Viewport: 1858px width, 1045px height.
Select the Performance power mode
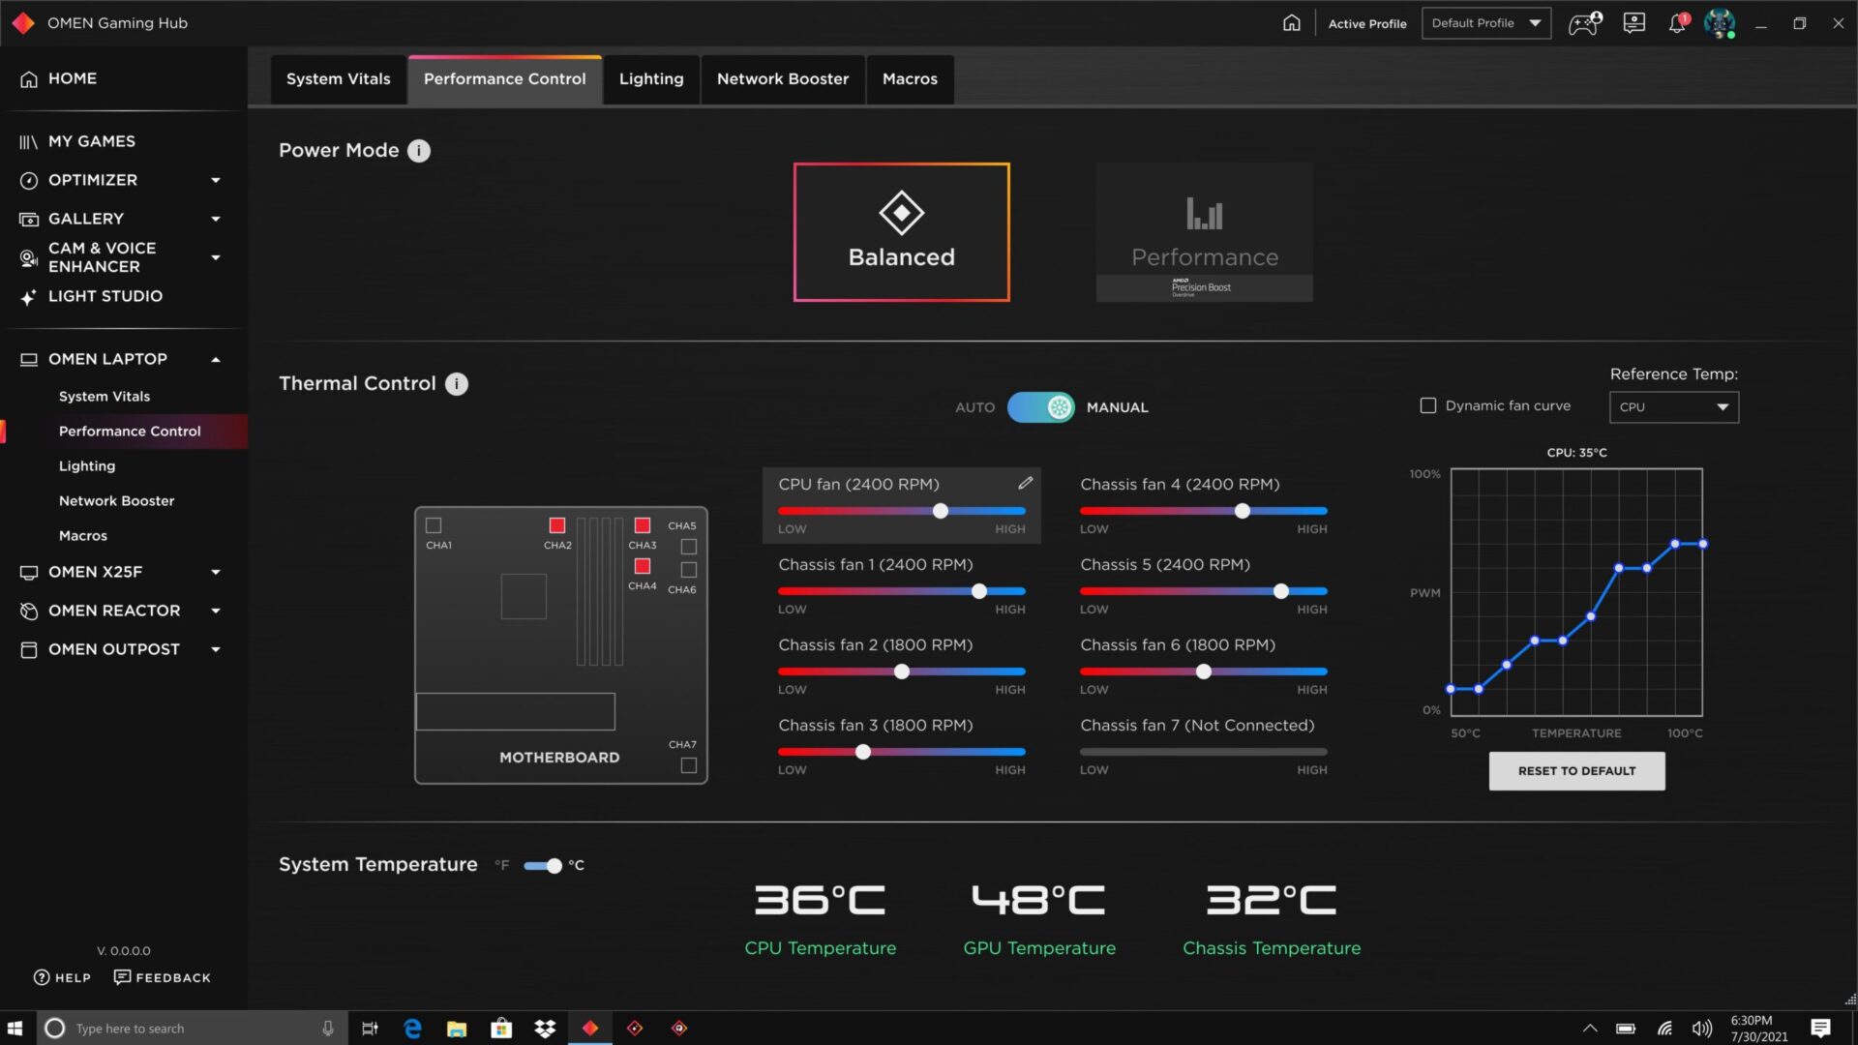(x=1204, y=232)
